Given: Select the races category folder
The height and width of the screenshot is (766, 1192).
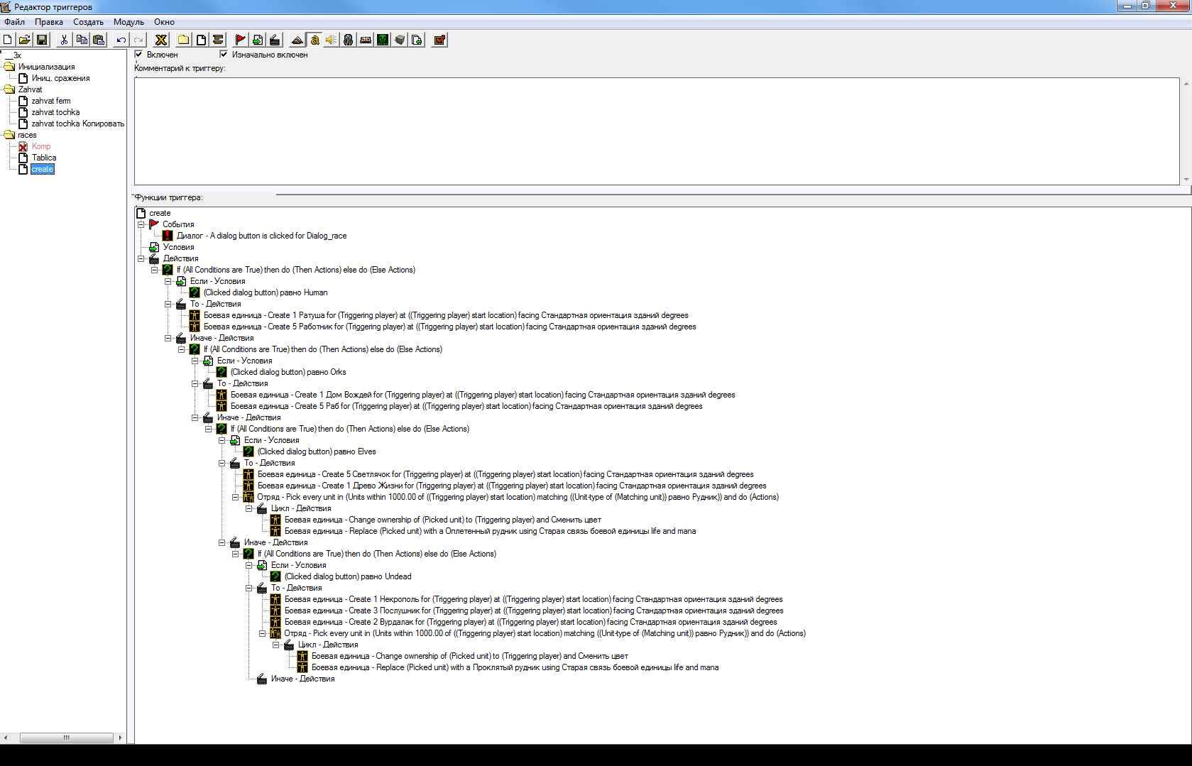Looking at the screenshot, I should click(27, 135).
